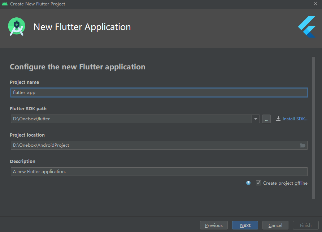Open the SDK path browse ellipsis button
This screenshot has height=232, width=322.
point(266,119)
